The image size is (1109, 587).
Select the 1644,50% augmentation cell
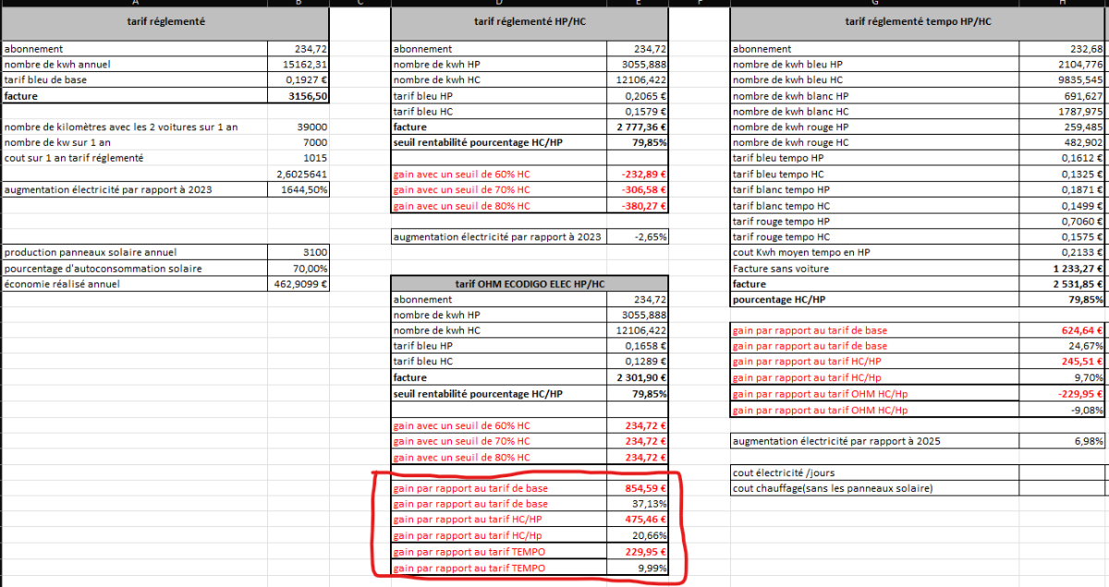coord(298,190)
